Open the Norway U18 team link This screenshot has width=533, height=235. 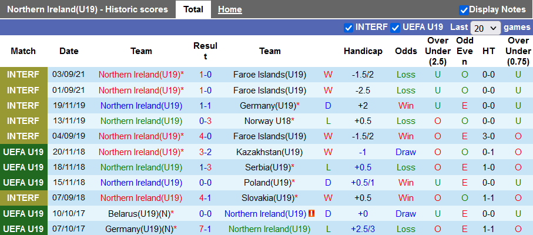tap(267, 121)
